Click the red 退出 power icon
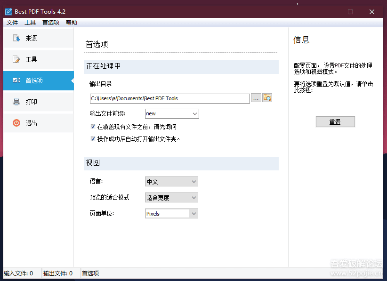The width and height of the screenshot is (387, 281). click(x=16, y=123)
